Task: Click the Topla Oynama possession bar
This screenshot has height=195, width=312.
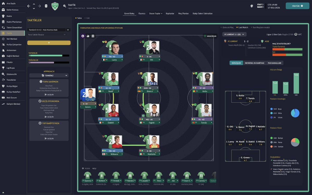Action: [x=287, y=49]
